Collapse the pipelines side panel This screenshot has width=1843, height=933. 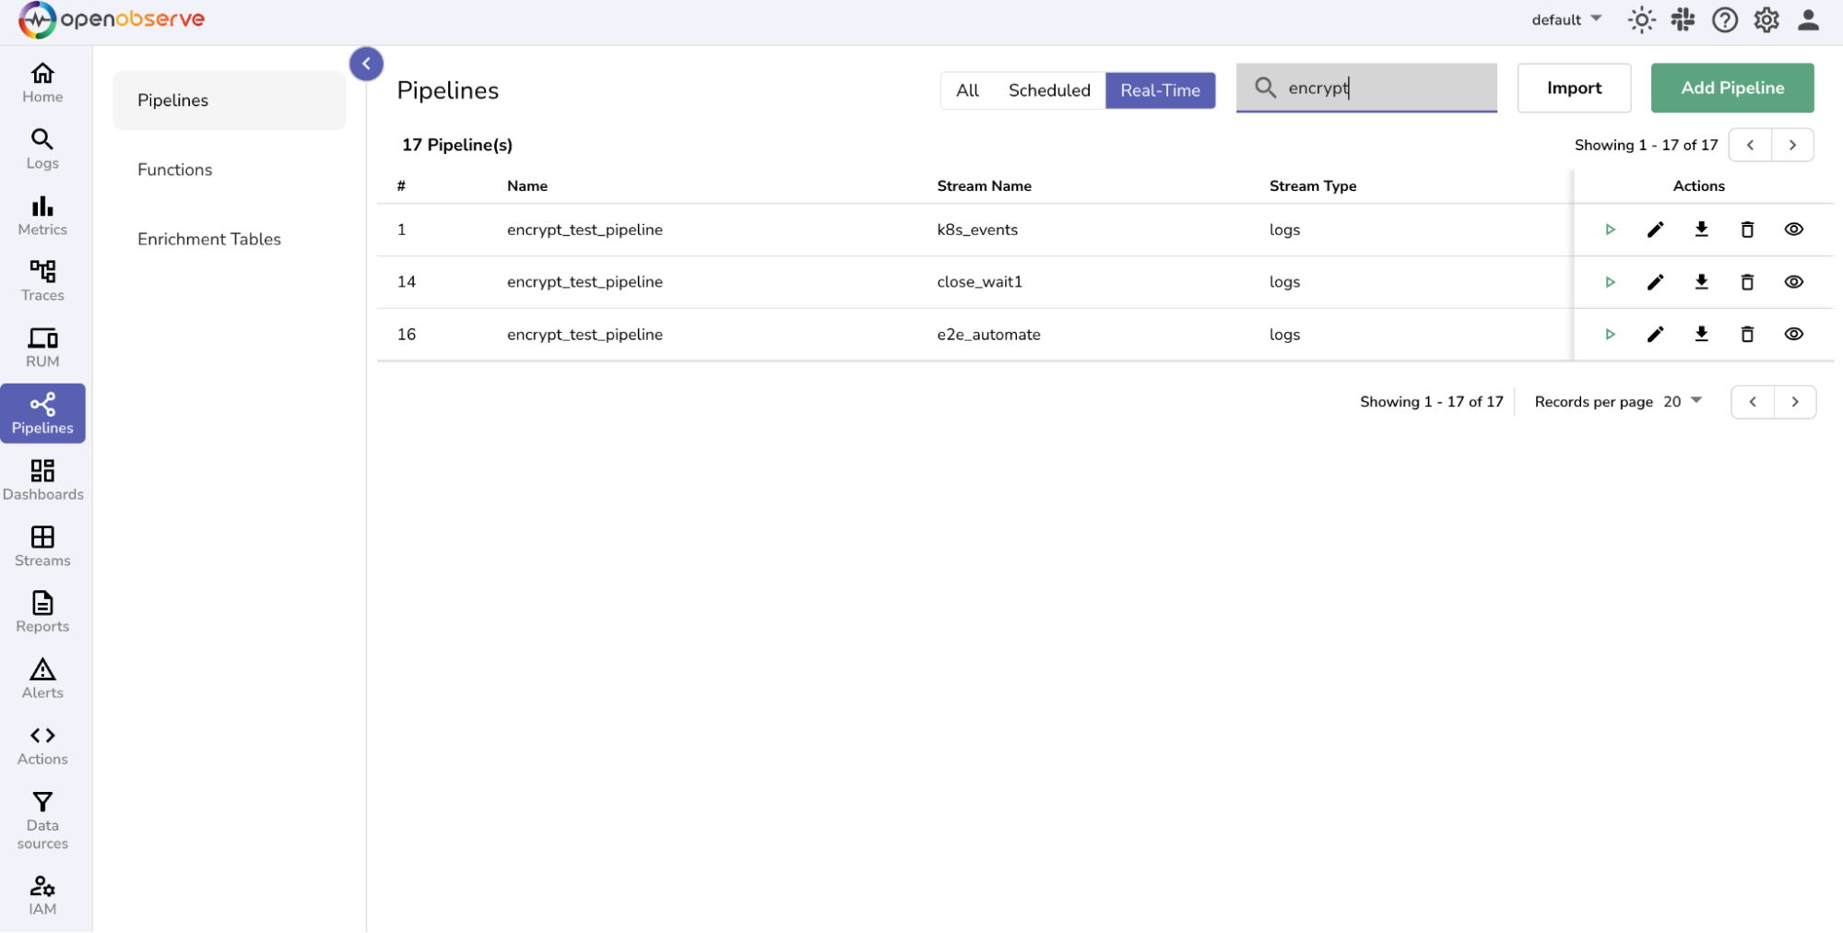coord(366,64)
